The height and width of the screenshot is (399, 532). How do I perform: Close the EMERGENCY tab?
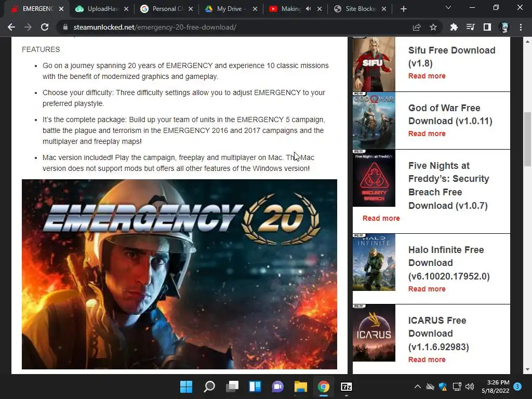click(x=61, y=9)
